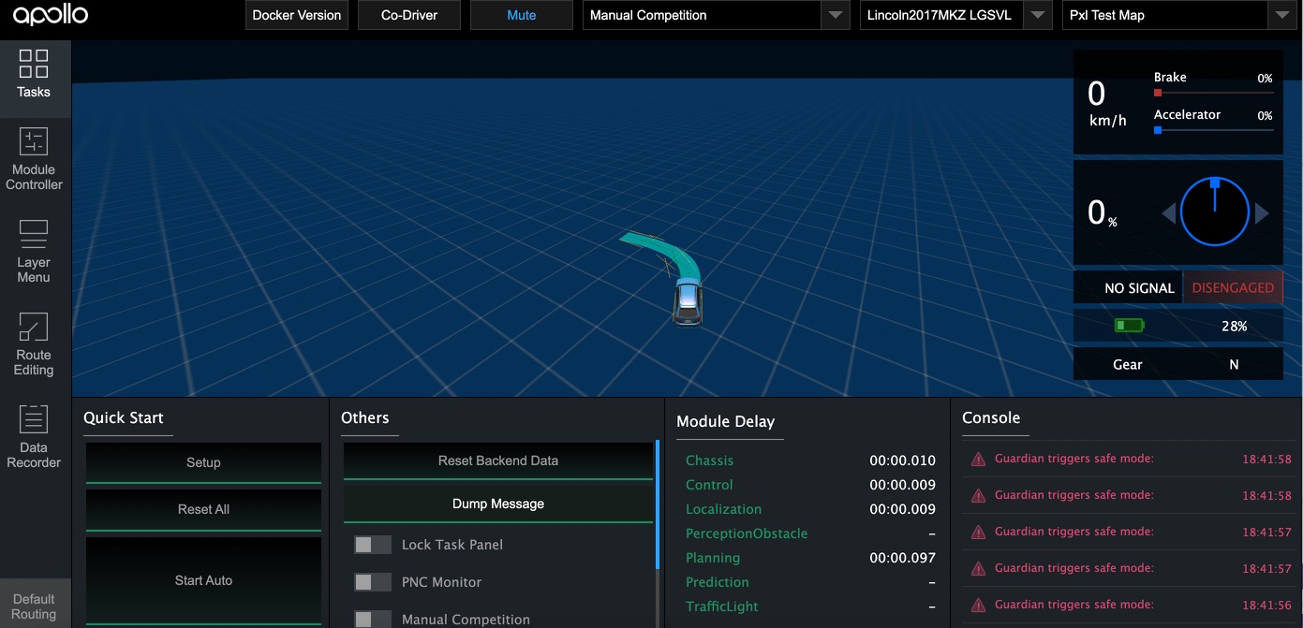
Task: Open Module Controller sidebar icon
Action: point(34,141)
